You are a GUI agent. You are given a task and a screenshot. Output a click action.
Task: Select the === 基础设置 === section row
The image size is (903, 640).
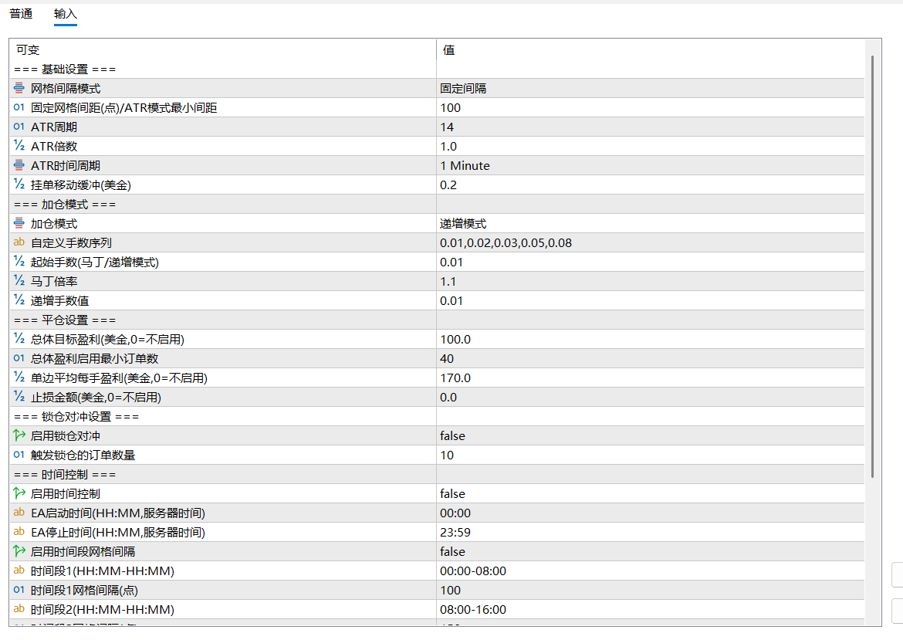(x=437, y=69)
